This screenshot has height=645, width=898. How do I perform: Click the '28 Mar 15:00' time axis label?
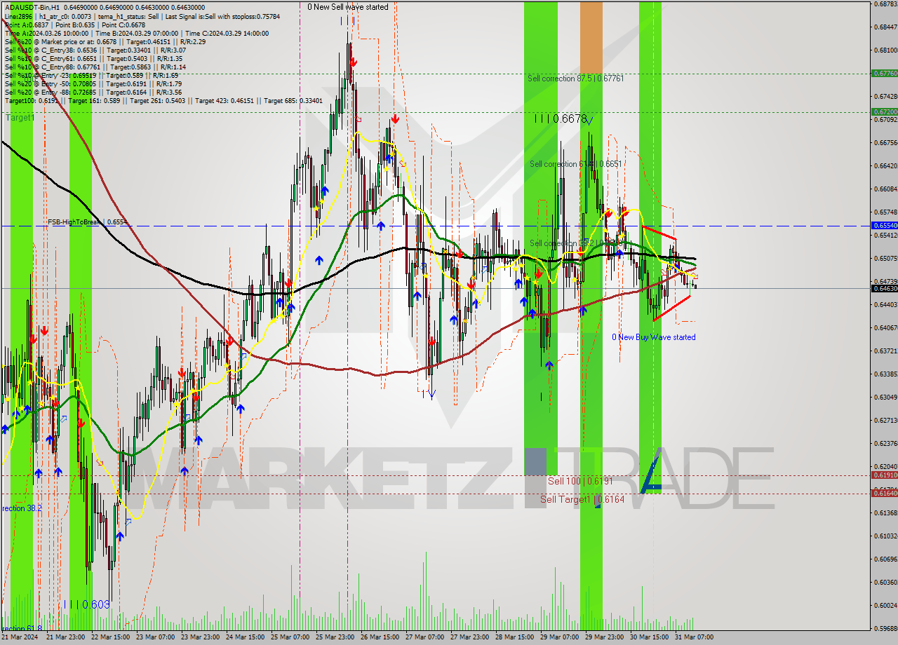514,637
